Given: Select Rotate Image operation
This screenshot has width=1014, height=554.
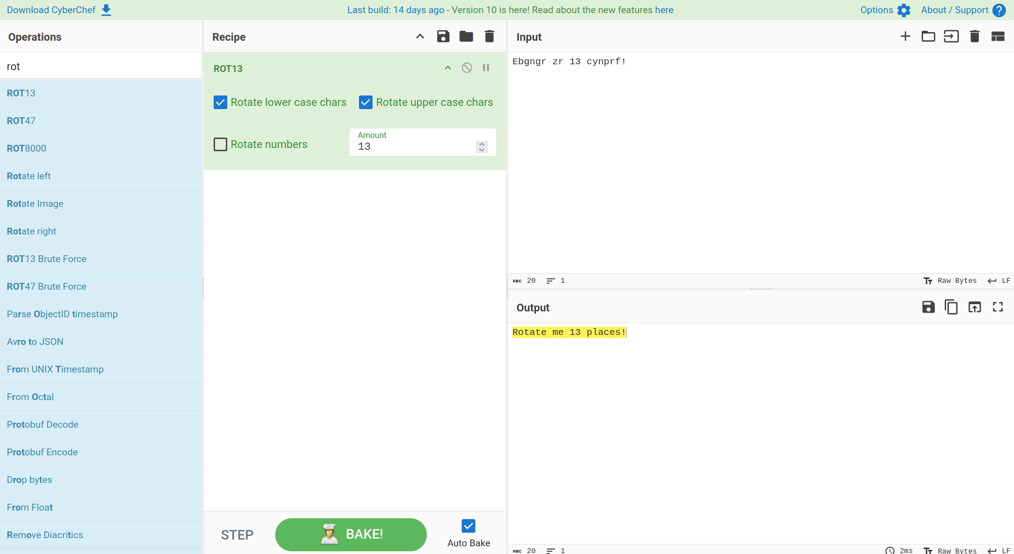Looking at the screenshot, I should [x=100, y=204].
